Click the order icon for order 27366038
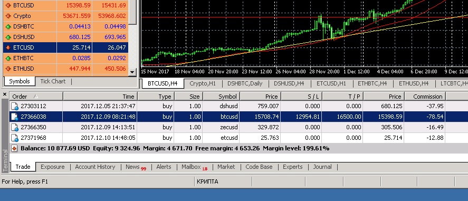The image size is (468, 201). (15, 117)
